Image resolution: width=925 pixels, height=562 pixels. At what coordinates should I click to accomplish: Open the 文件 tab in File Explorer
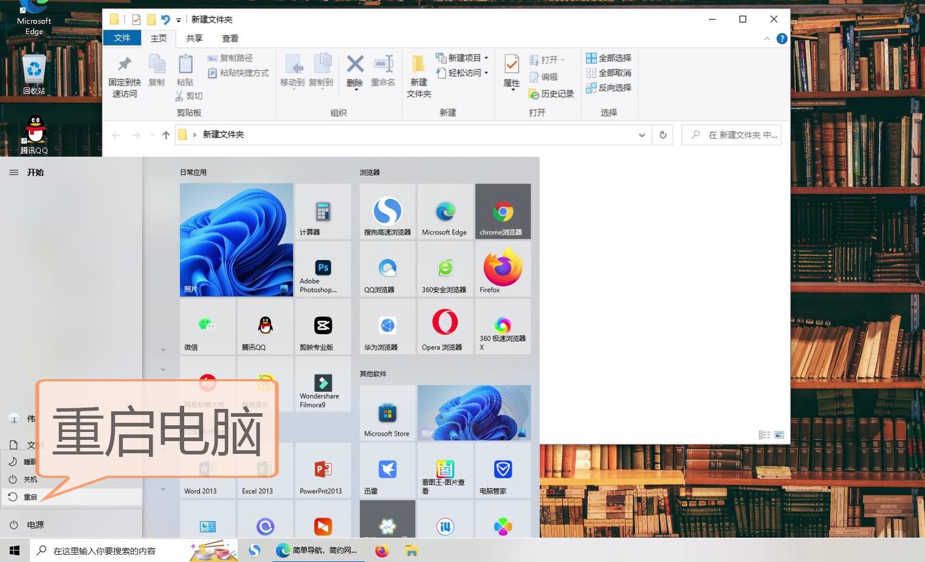[x=122, y=38]
